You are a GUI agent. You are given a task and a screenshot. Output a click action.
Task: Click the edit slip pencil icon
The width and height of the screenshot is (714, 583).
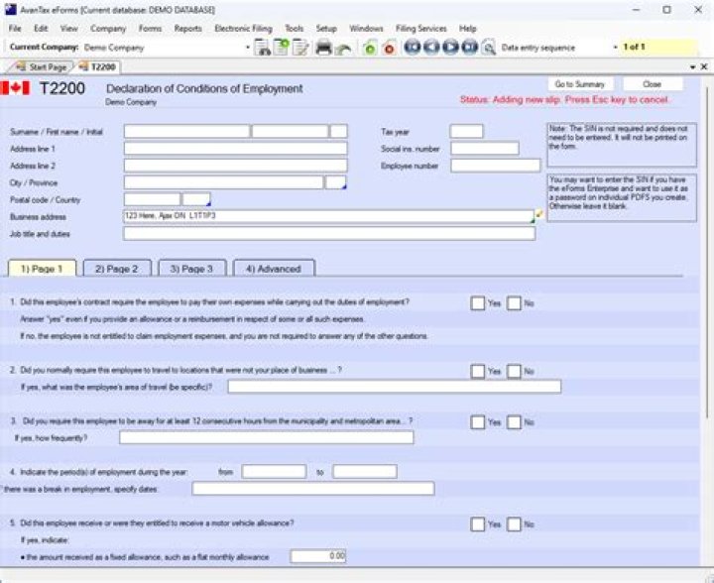[300, 48]
